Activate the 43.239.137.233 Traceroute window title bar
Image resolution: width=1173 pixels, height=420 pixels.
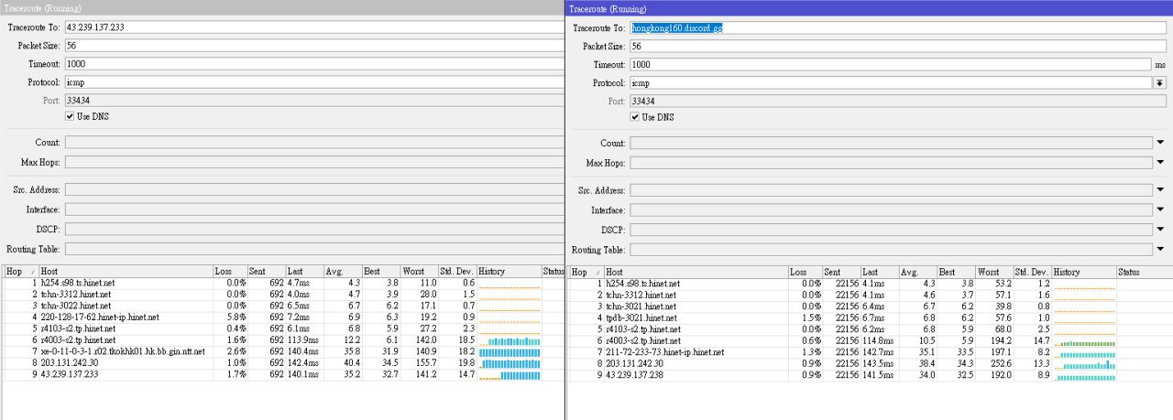282,7
